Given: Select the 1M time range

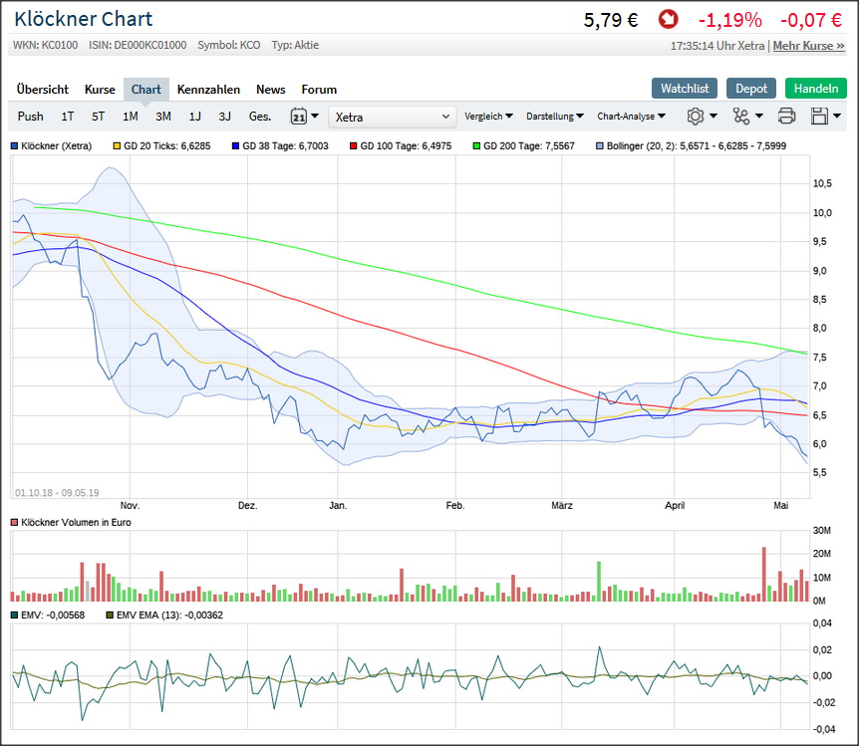Looking at the screenshot, I should click(131, 117).
